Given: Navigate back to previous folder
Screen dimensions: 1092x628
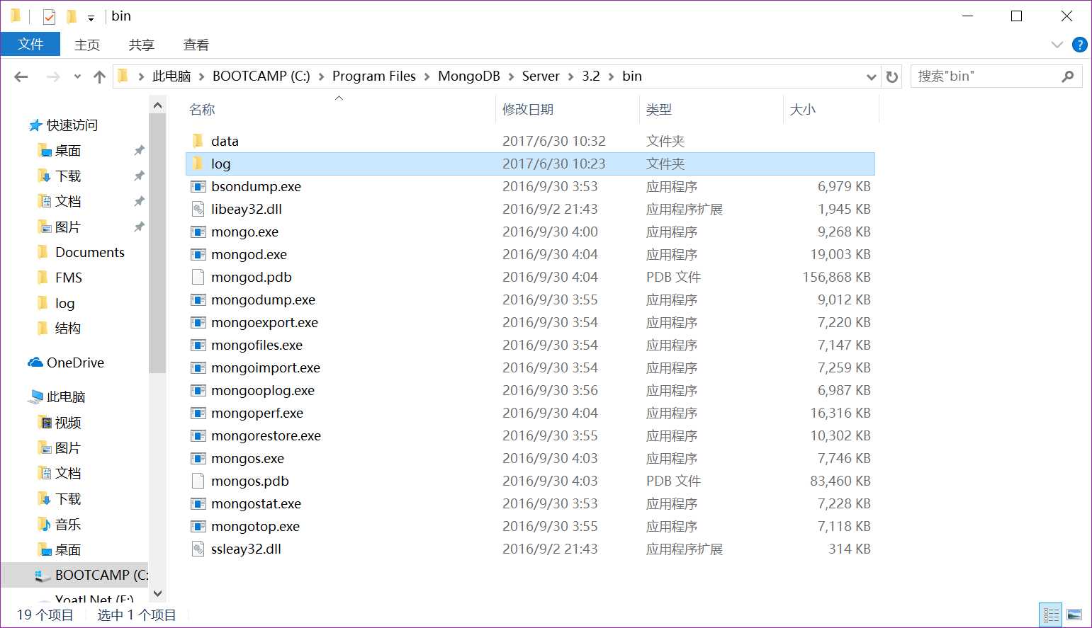Looking at the screenshot, I should click(x=21, y=76).
